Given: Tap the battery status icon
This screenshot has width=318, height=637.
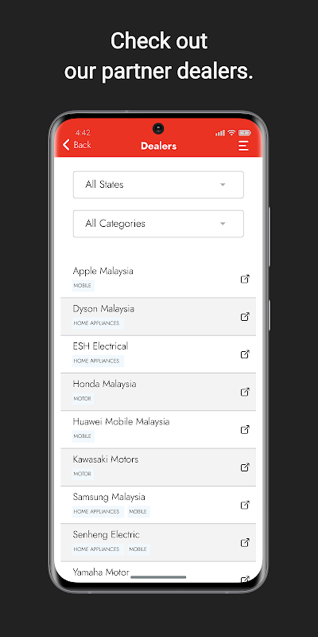Looking at the screenshot, I should 245,133.
